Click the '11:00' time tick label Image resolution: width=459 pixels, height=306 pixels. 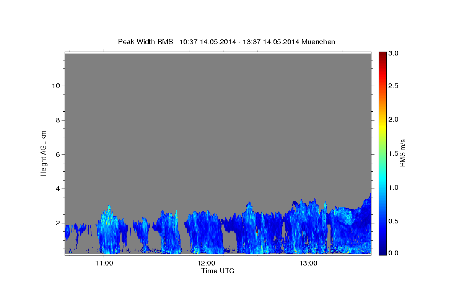point(103,264)
